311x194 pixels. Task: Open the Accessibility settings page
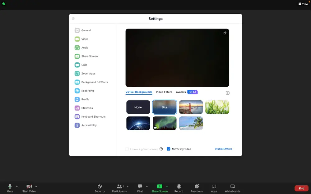tap(88, 125)
